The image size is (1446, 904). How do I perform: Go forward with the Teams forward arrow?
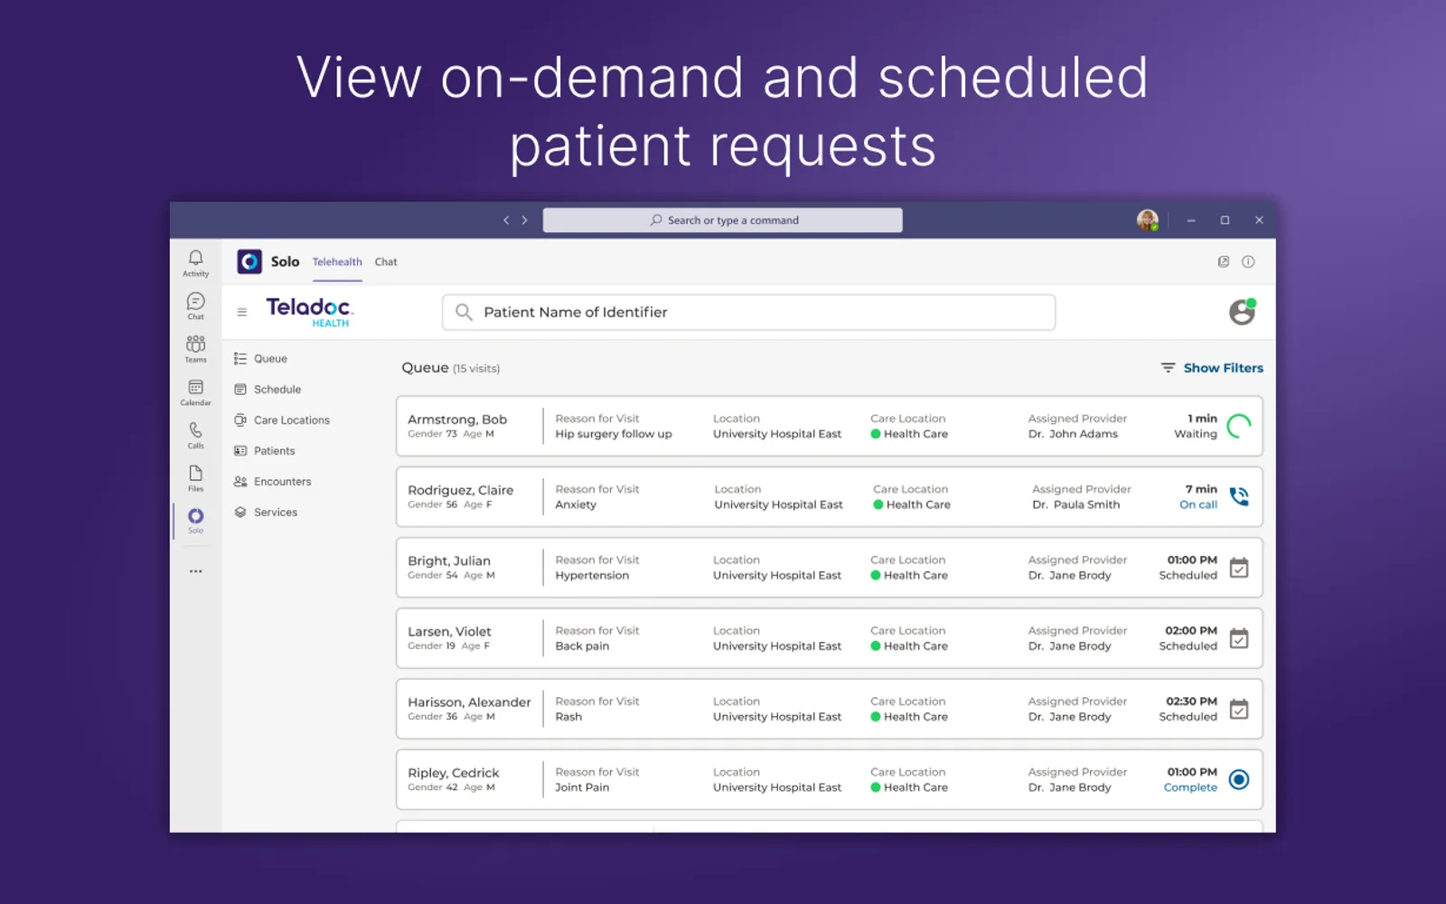pos(524,220)
